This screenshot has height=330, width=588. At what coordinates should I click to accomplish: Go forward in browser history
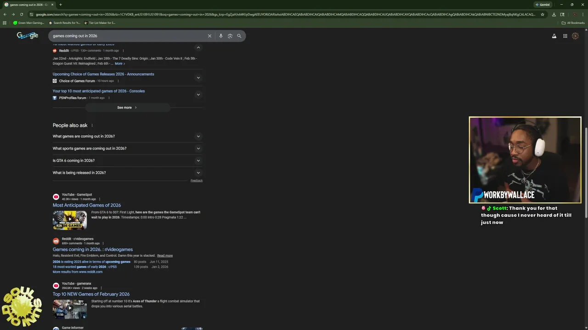click(x=14, y=14)
